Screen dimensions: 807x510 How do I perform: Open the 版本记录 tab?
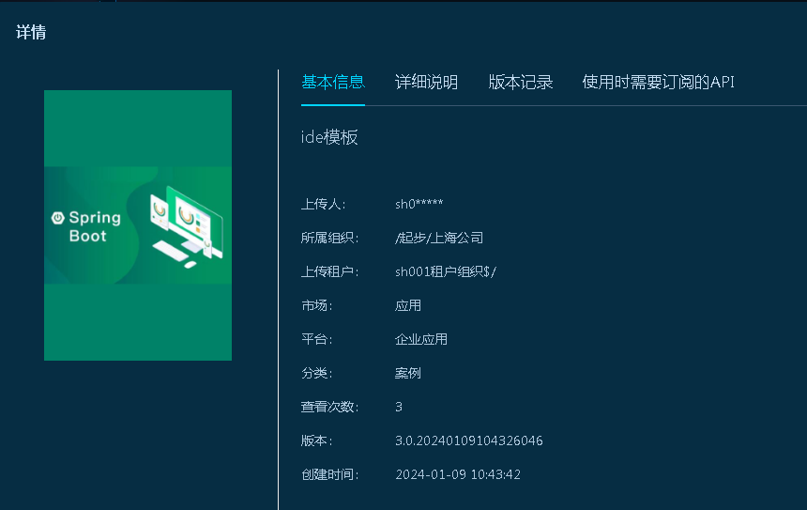click(521, 83)
